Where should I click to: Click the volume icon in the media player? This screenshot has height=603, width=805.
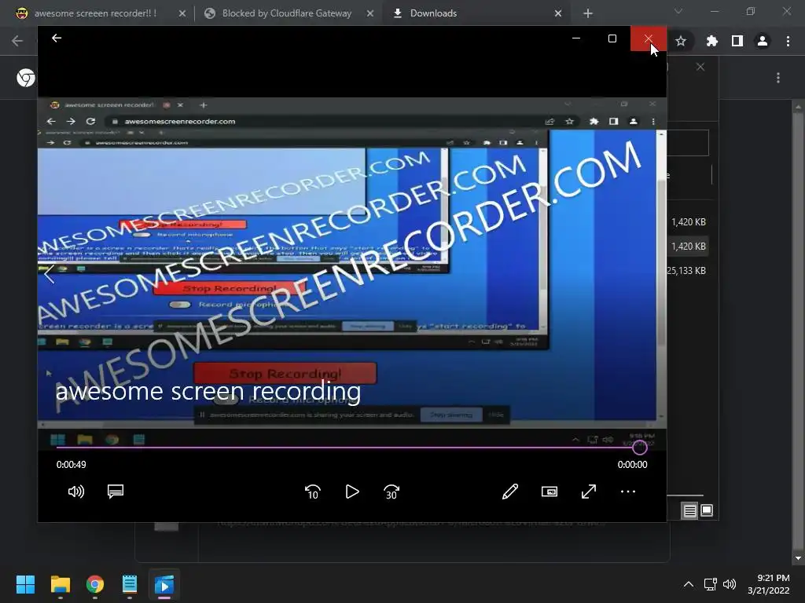point(76,492)
